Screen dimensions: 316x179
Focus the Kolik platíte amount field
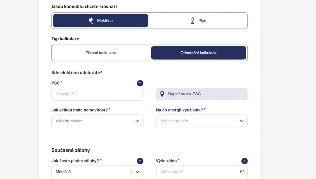(202, 172)
